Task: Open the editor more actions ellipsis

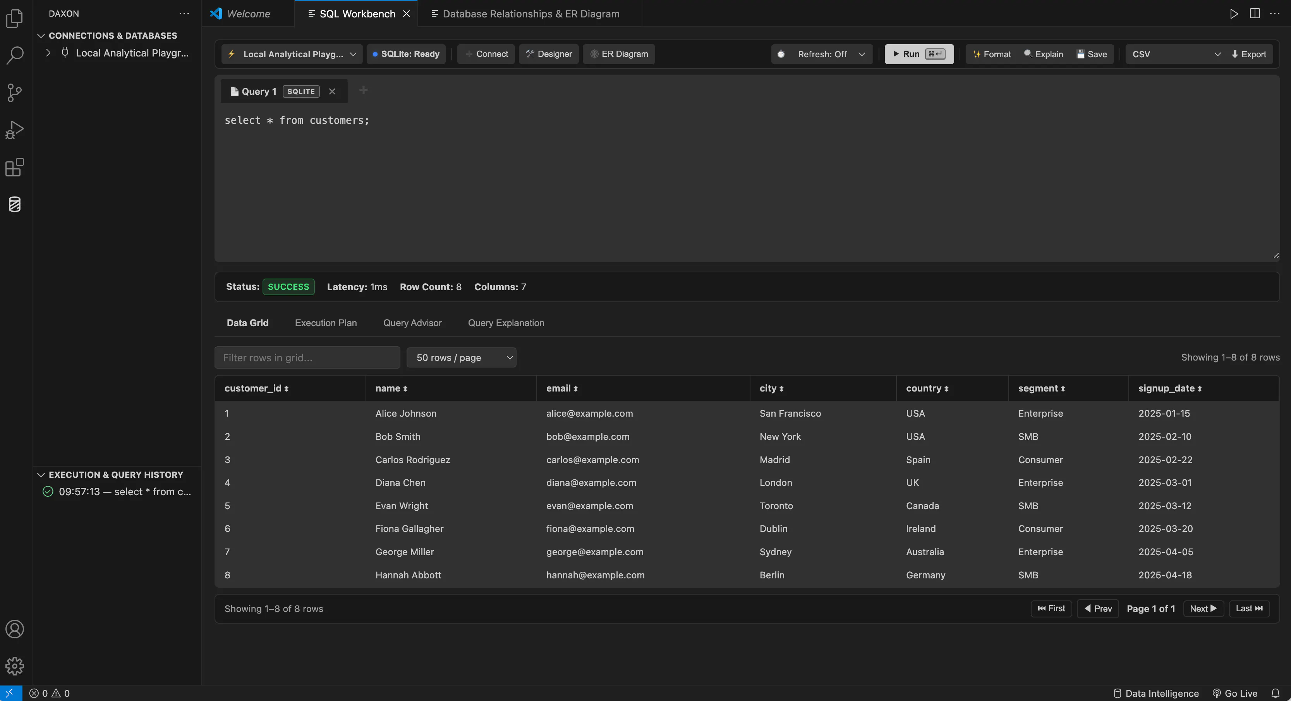Action: point(1275,14)
